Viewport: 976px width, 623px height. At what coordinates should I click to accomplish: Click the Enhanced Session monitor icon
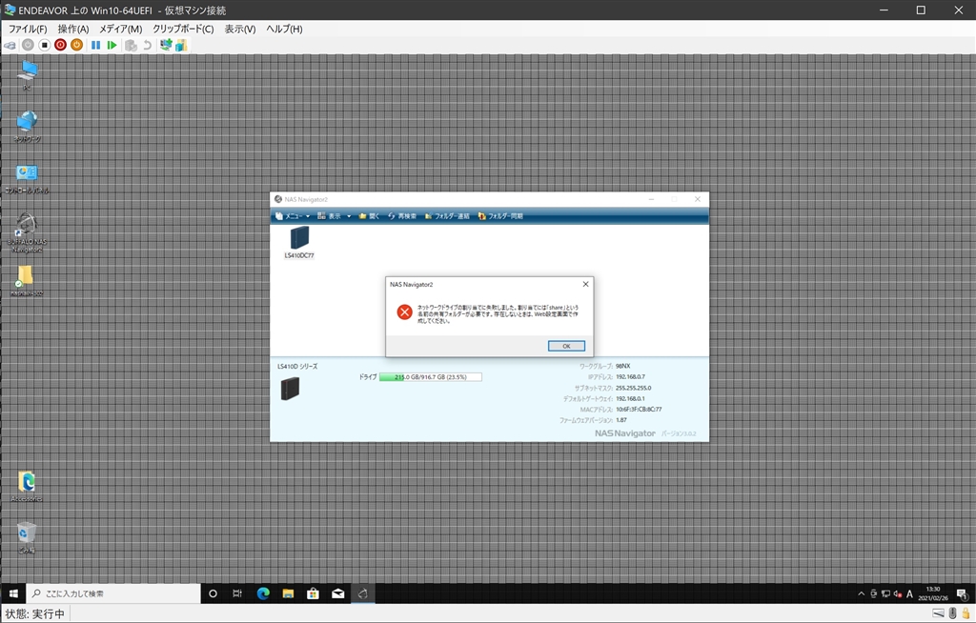pos(166,45)
